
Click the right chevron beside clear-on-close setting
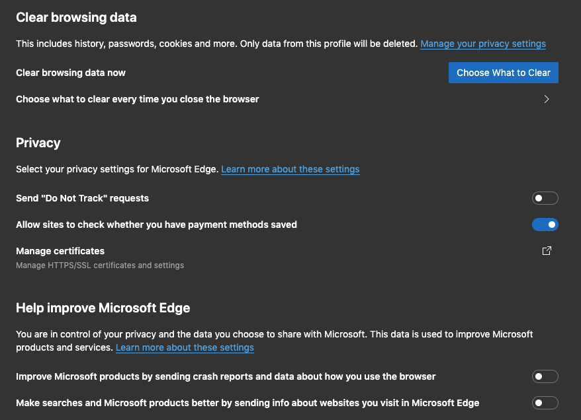(547, 99)
